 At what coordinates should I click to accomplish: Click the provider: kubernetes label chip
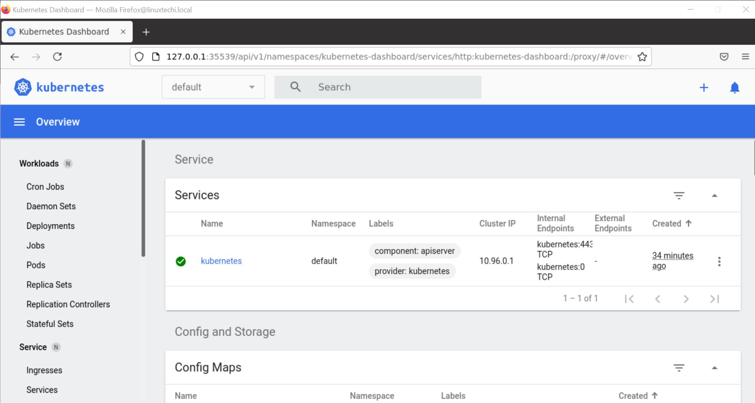(412, 271)
